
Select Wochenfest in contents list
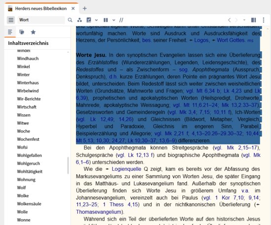pos(28,139)
